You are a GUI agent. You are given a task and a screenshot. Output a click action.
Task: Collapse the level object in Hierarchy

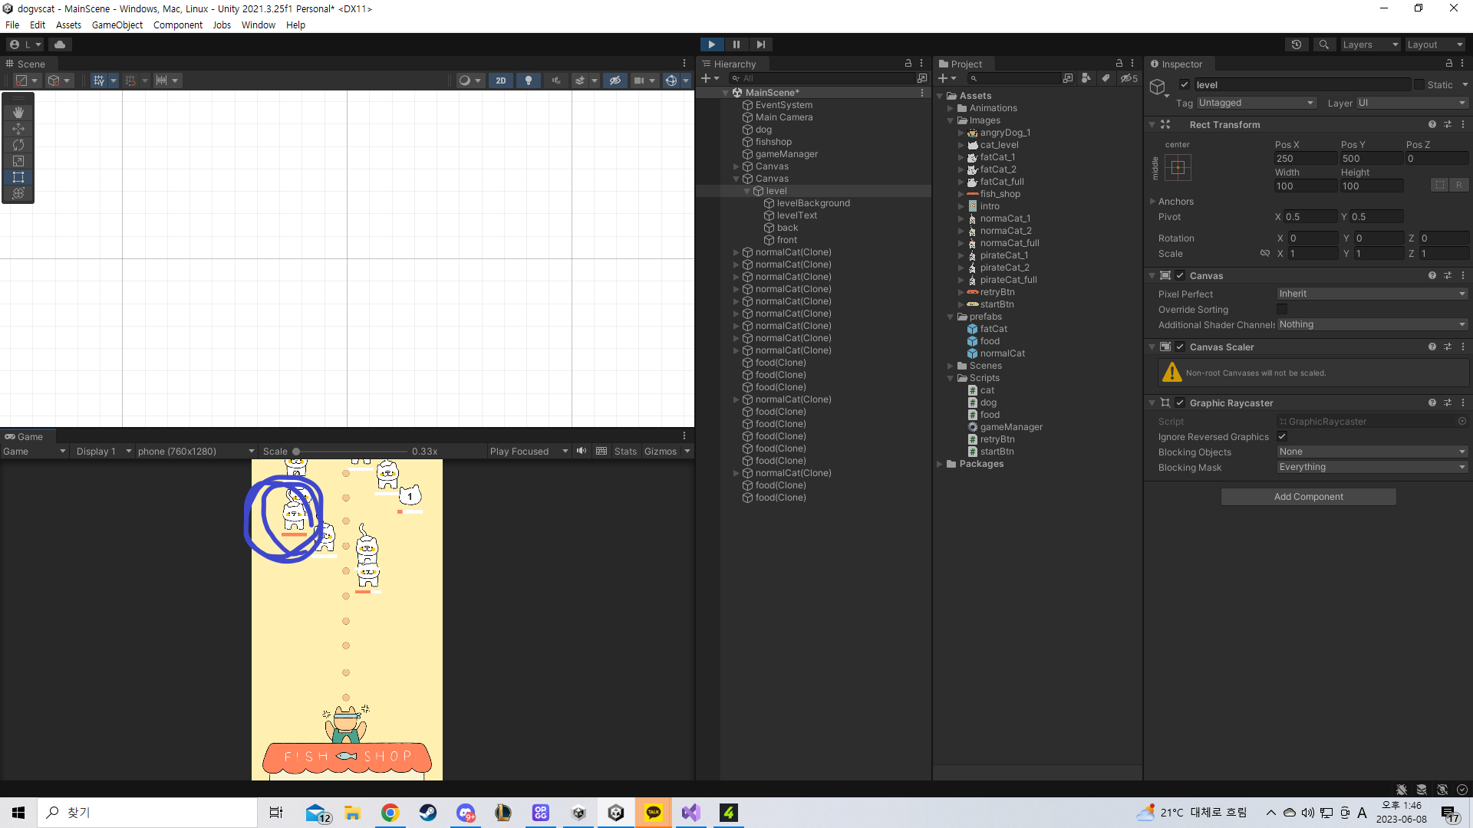[746, 191]
